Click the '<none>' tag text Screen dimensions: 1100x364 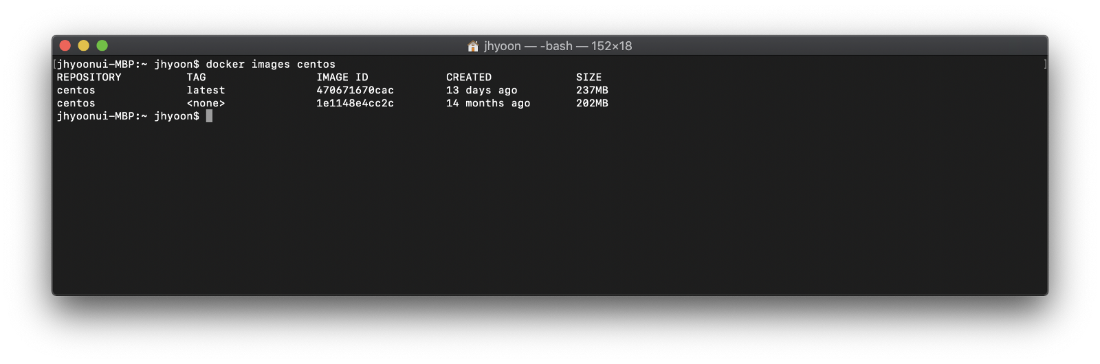tap(206, 103)
